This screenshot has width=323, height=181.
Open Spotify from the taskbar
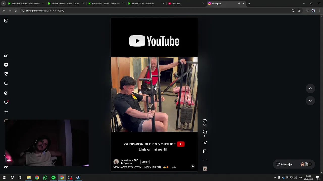(x=53, y=178)
